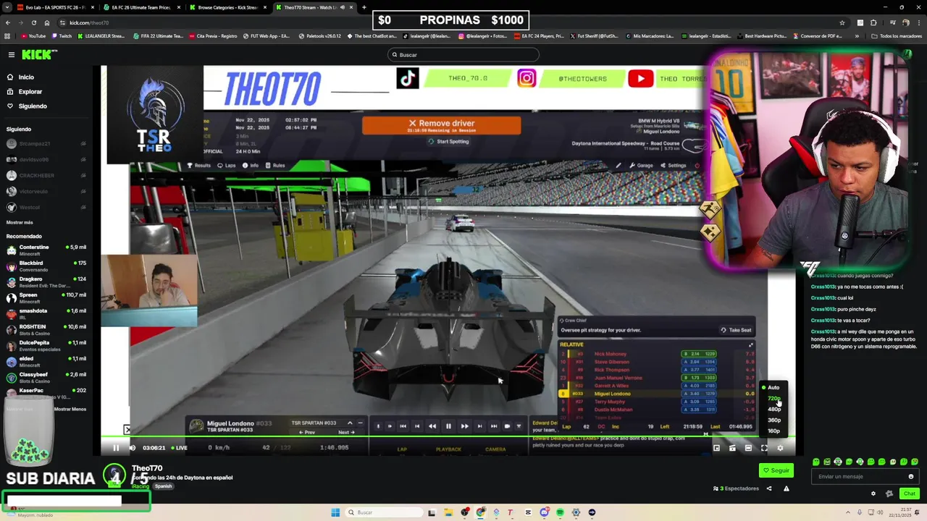Collapse recommended list with Mostrar Menos
Viewport: 927px width, 521px height.
point(70,409)
